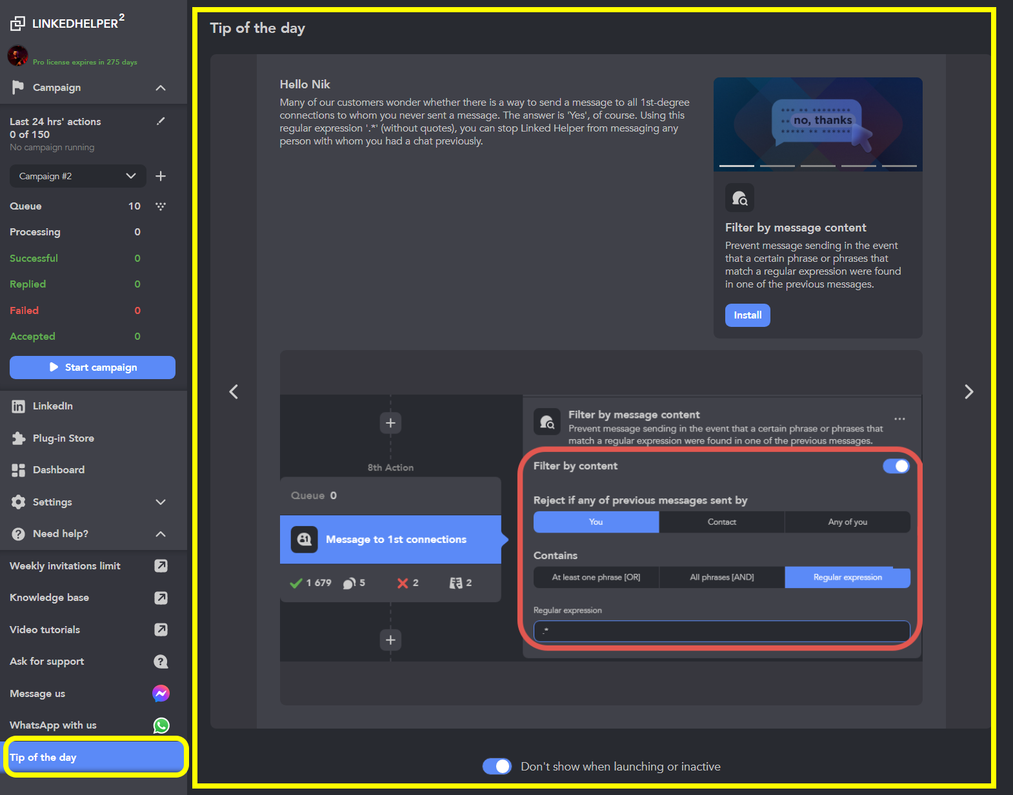Open Video tutorials external link icon

point(161,629)
